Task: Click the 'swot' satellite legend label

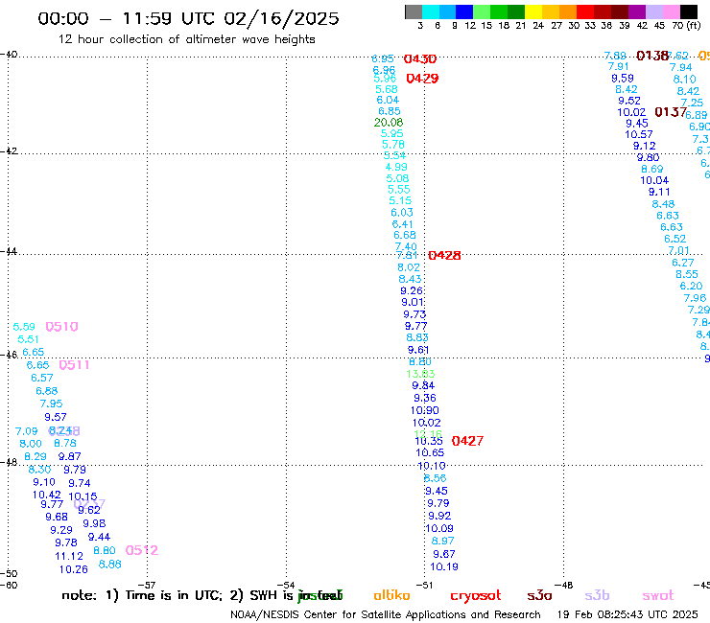Action: 658,596
